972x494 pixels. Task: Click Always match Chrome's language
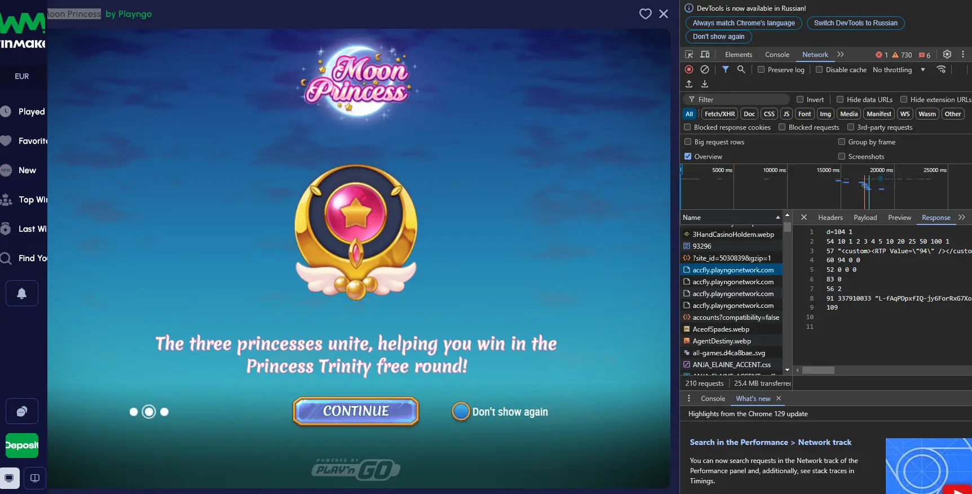[x=744, y=23]
